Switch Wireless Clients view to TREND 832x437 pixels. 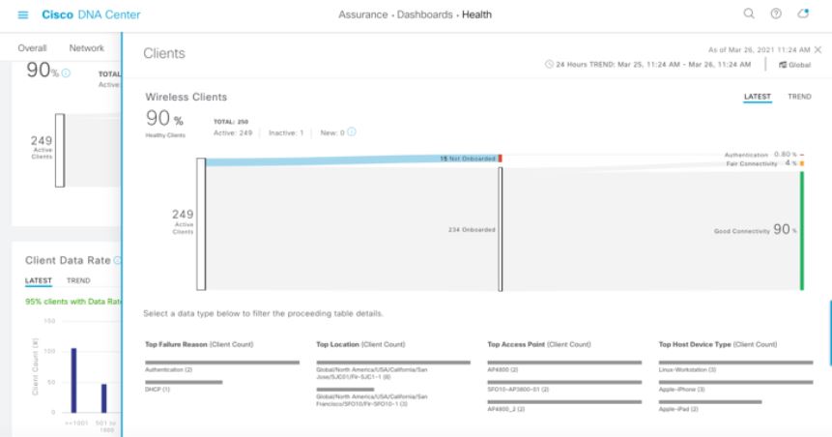pos(799,97)
